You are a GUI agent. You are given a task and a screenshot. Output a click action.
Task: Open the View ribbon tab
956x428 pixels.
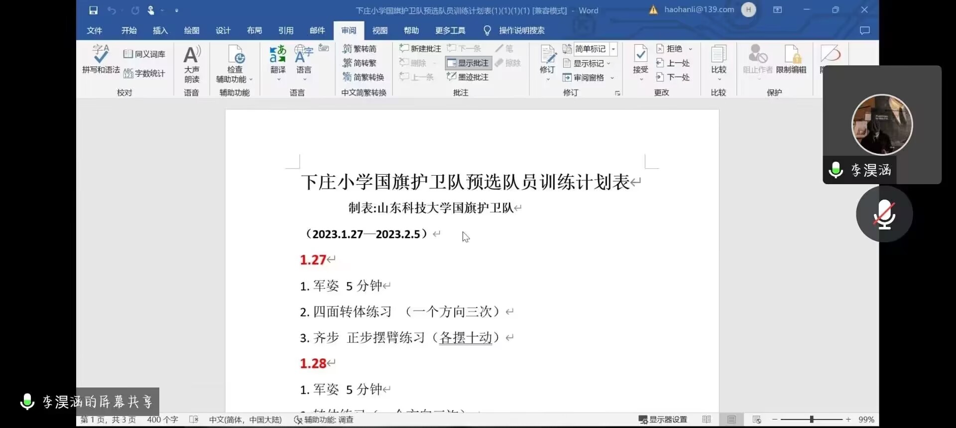coord(379,30)
